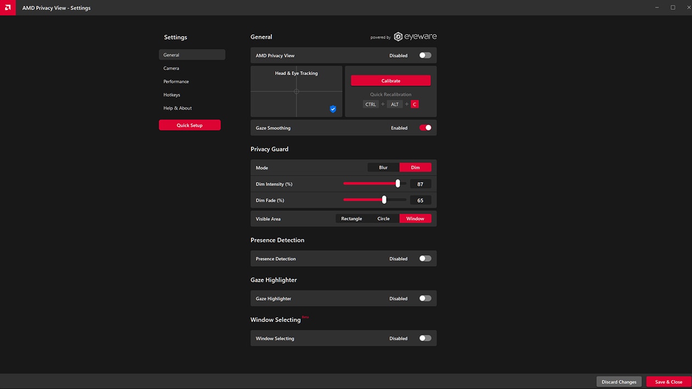Click the 'Privacy Guard' heading
The width and height of the screenshot is (692, 389).
[269, 149]
